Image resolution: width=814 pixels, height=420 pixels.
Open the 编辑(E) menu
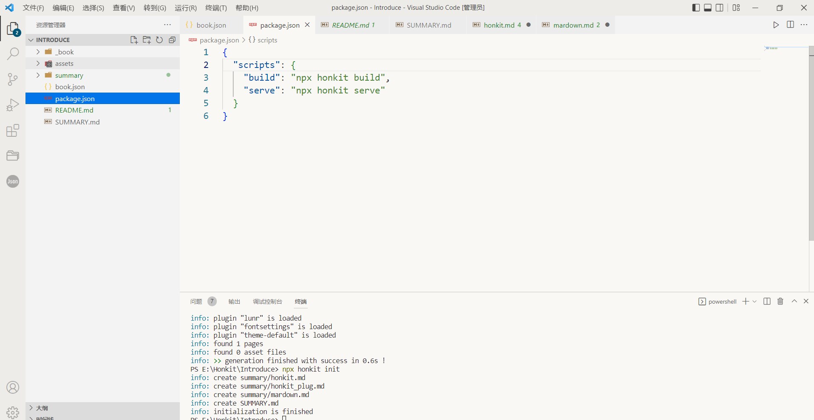point(63,8)
